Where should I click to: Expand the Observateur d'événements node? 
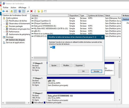tap(4, 24)
